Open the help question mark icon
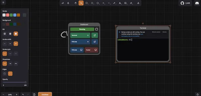This screenshot has width=201, height=96. [197, 94]
